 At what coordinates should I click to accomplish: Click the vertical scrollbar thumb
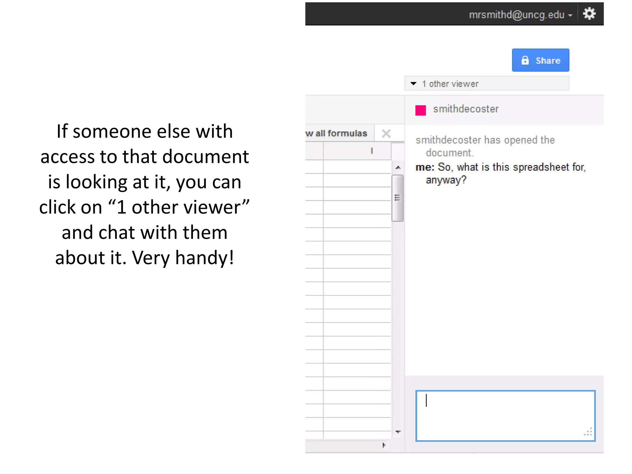click(x=397, y=198)
